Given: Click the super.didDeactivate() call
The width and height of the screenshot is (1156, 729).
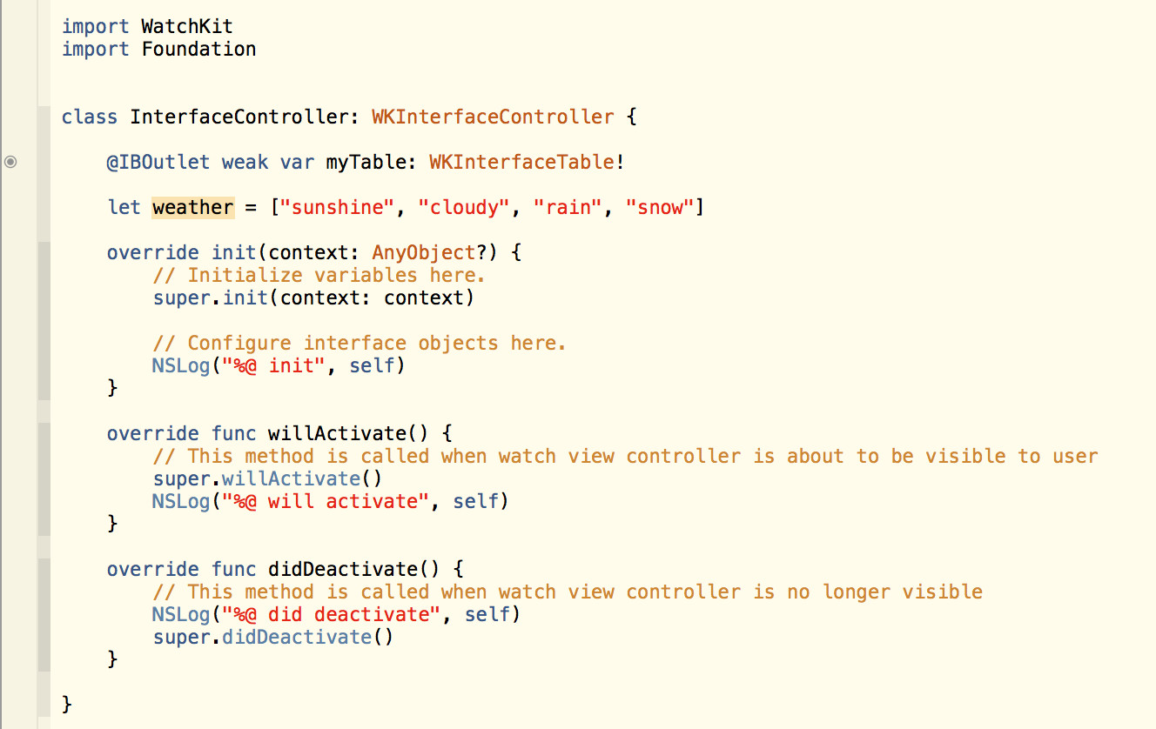Looking at the screenshot, I should point(273,637).
